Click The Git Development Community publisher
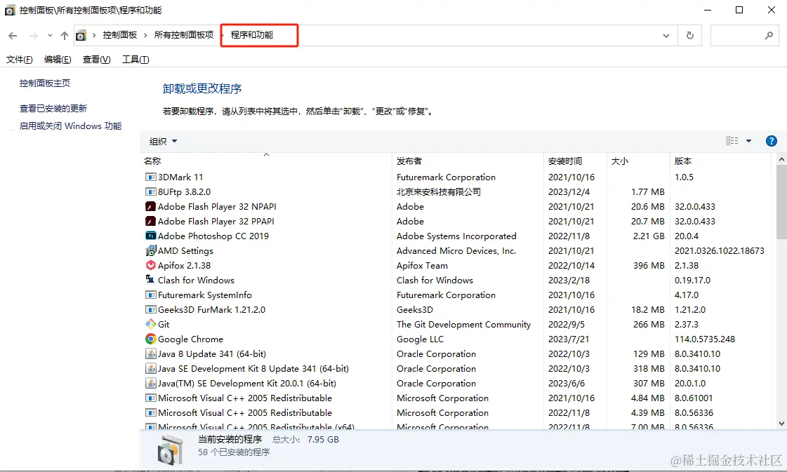This screenshot has width=787, height=472. click(x=463, y=325)
